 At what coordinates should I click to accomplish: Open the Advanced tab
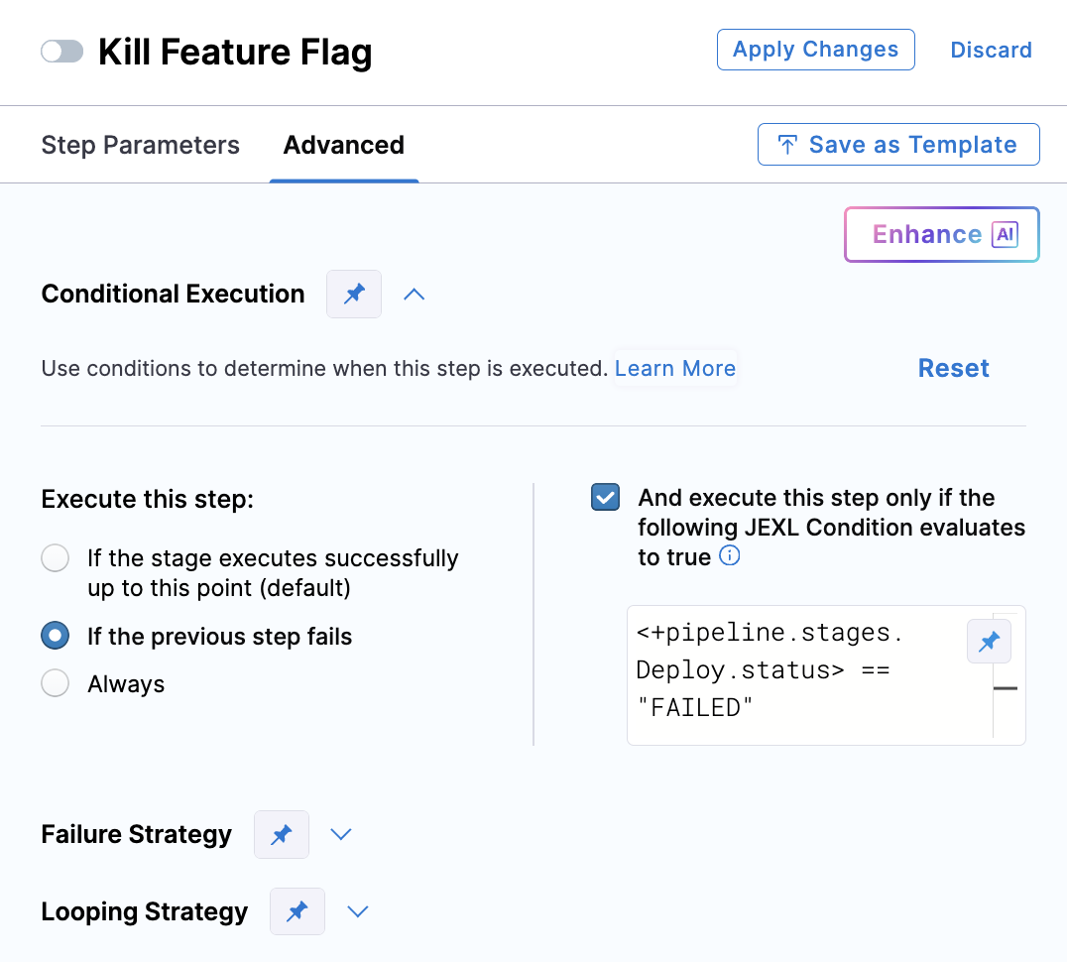pos(343,146)
